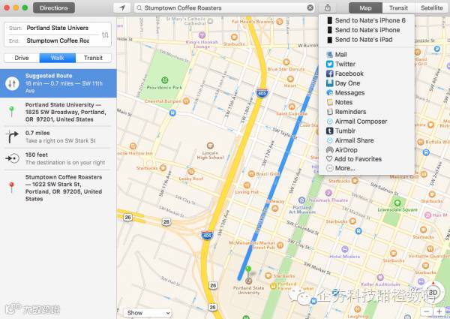Open More... share options

click(x=367, y=168)
